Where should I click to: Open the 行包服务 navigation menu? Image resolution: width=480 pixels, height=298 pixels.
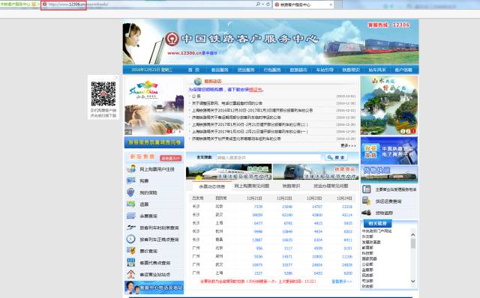tap(272, 70)
